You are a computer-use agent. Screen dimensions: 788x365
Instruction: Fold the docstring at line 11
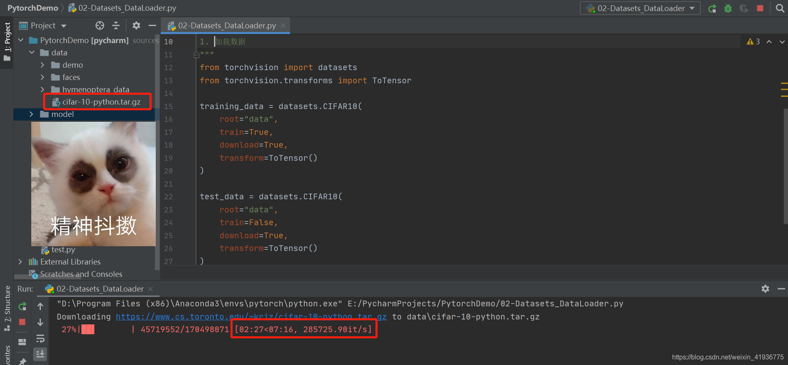[x=196, y=55]
